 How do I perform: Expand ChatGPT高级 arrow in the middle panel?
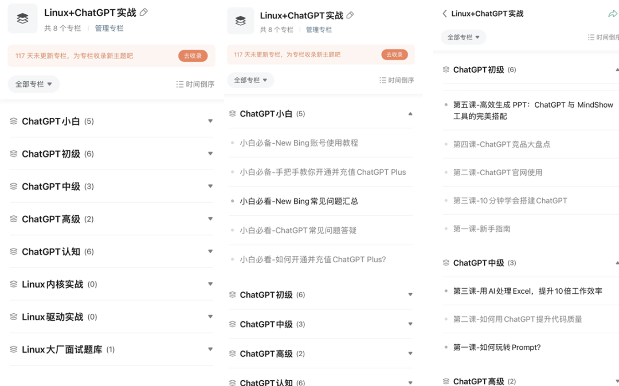pyautogui.click(x=410, y=354)
